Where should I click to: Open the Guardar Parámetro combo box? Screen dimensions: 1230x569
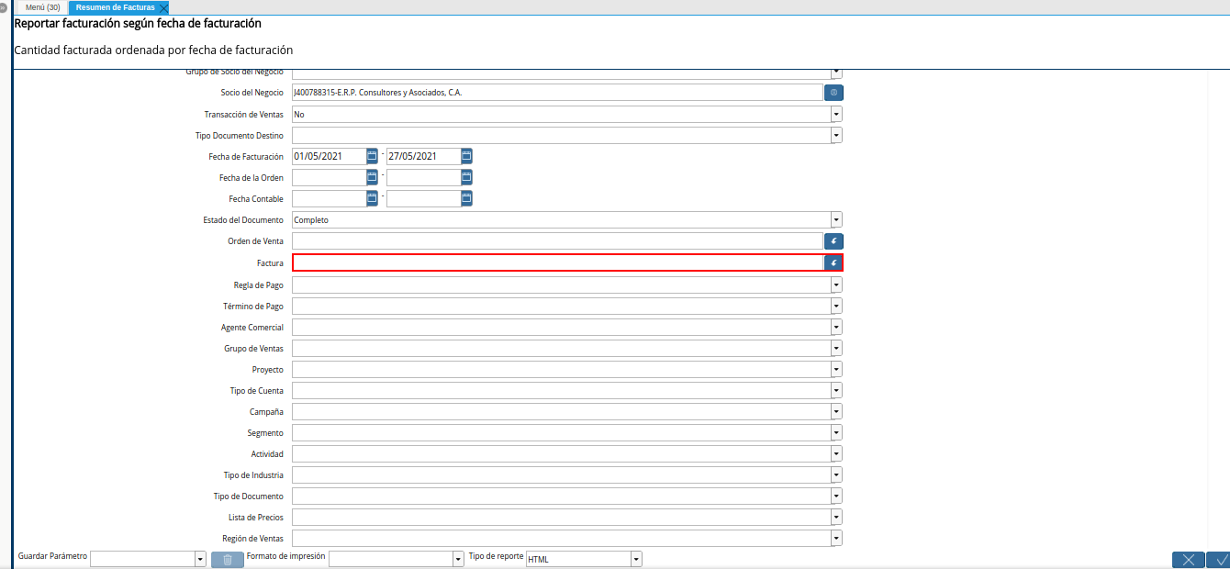click(x=200, y=559)
